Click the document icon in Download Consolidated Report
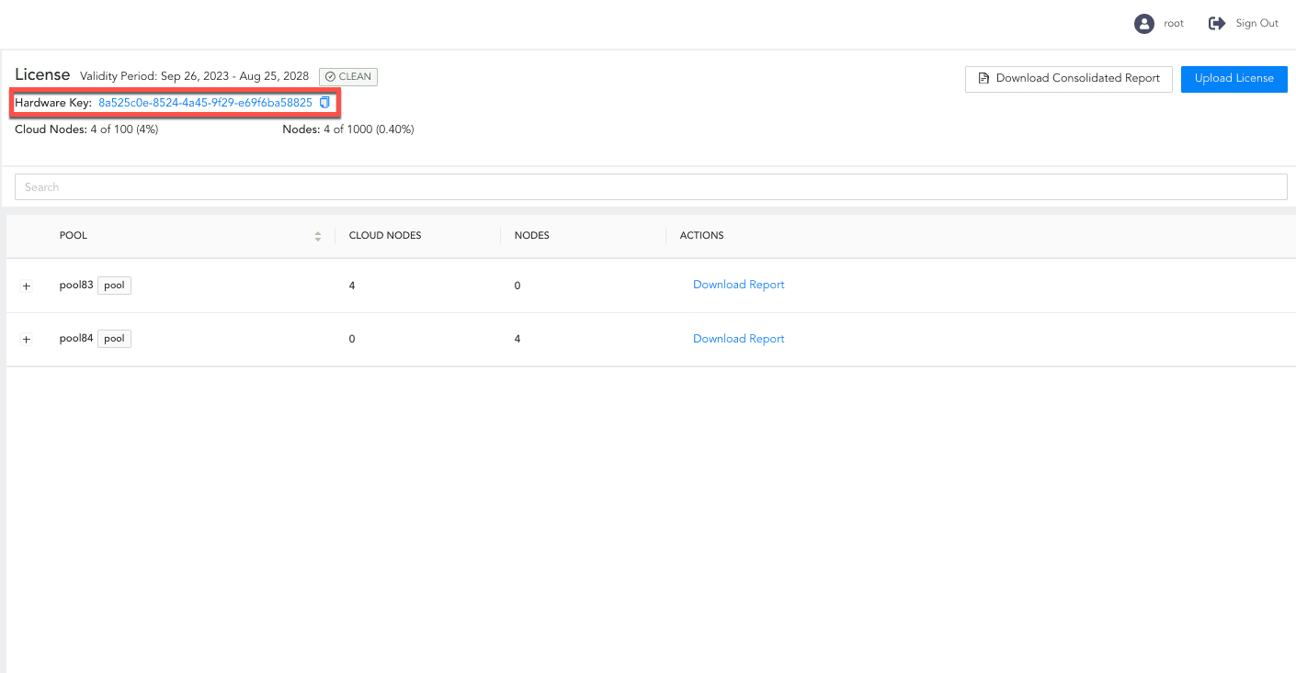 (x=983, y=78)
